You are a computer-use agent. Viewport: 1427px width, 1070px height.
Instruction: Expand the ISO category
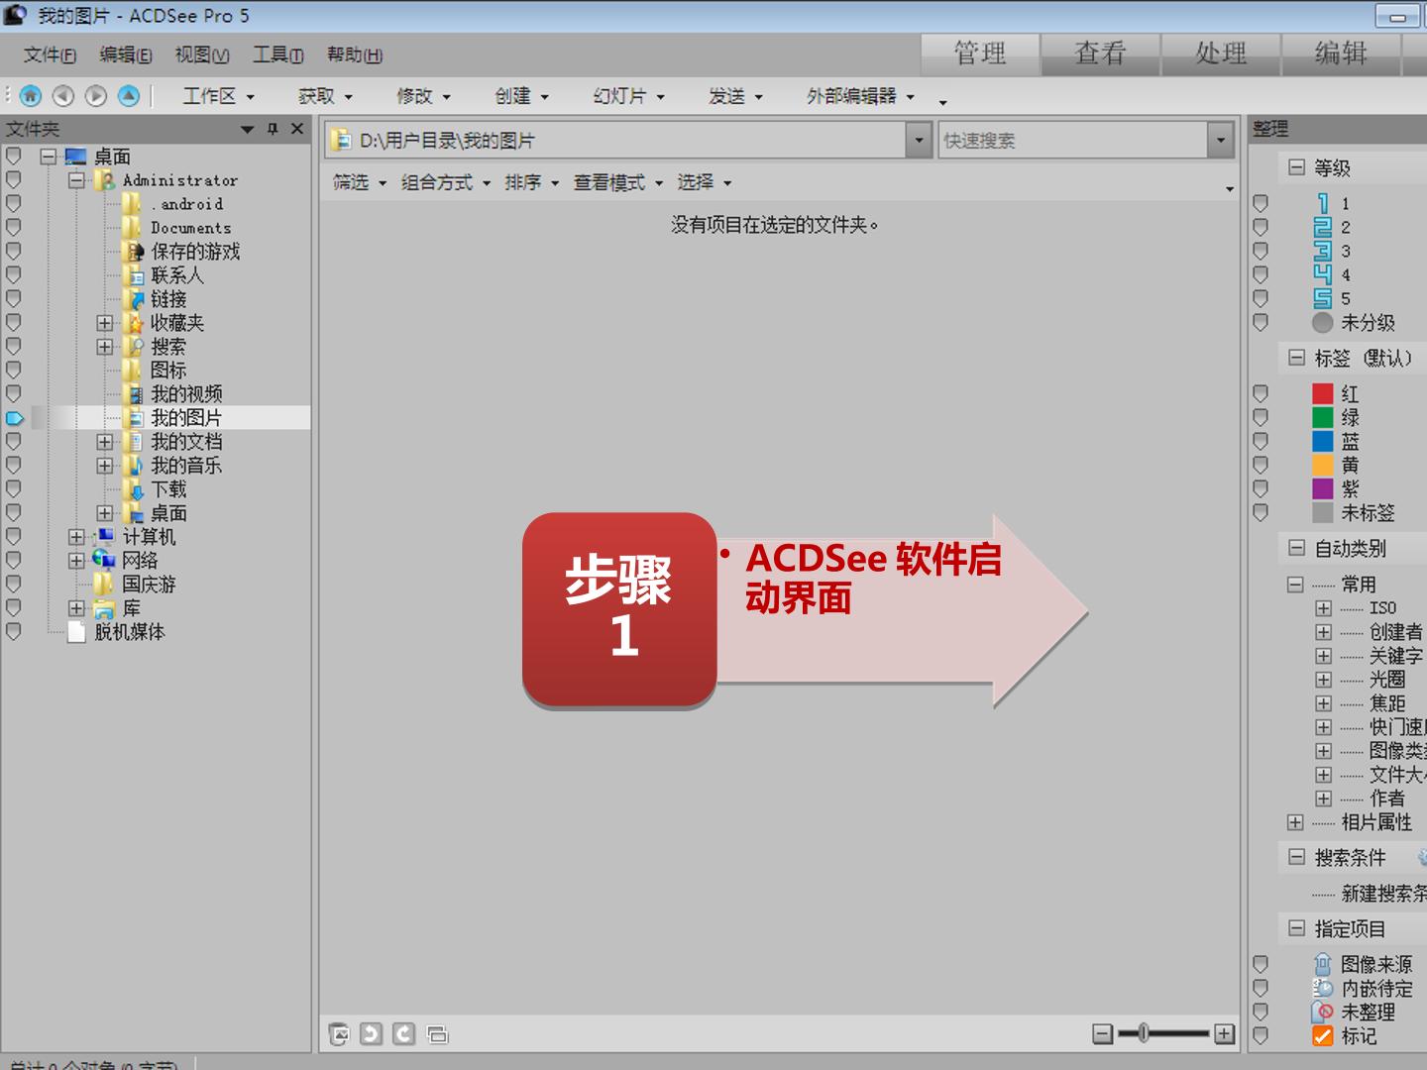[1323, 608]
